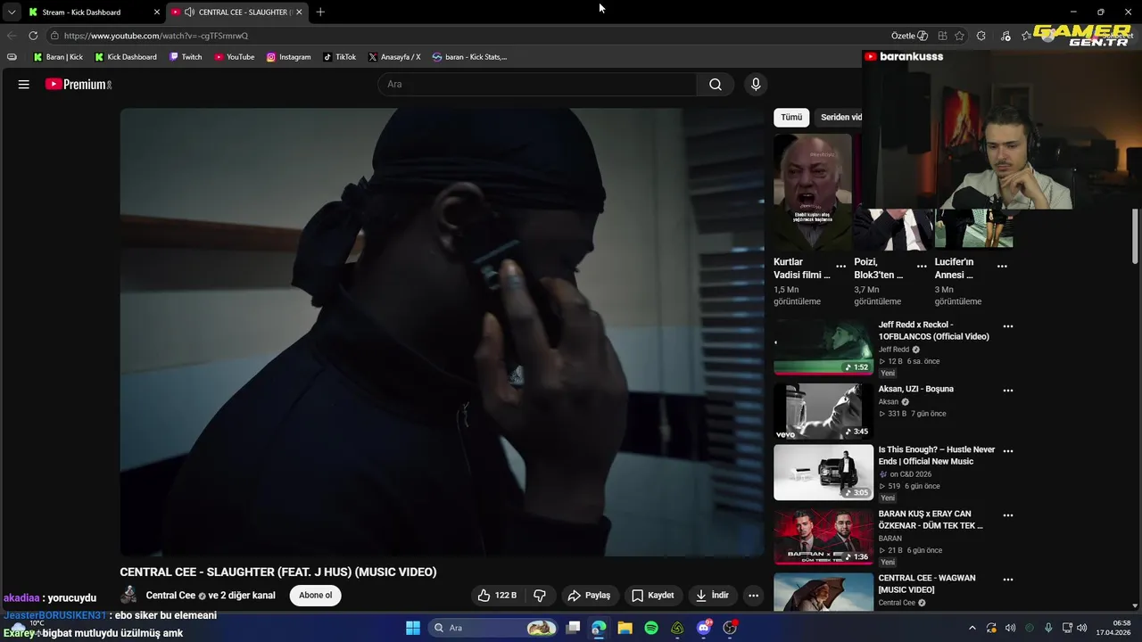This screenshot has width=1142, height=642.
Task: Open 'Kurtlar Vadisi filmi' short thumbnail
Action: [812, 192]
